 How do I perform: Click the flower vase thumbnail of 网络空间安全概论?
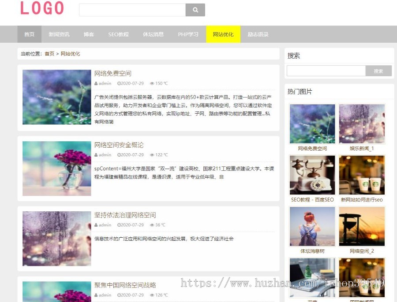coord(57,169)
